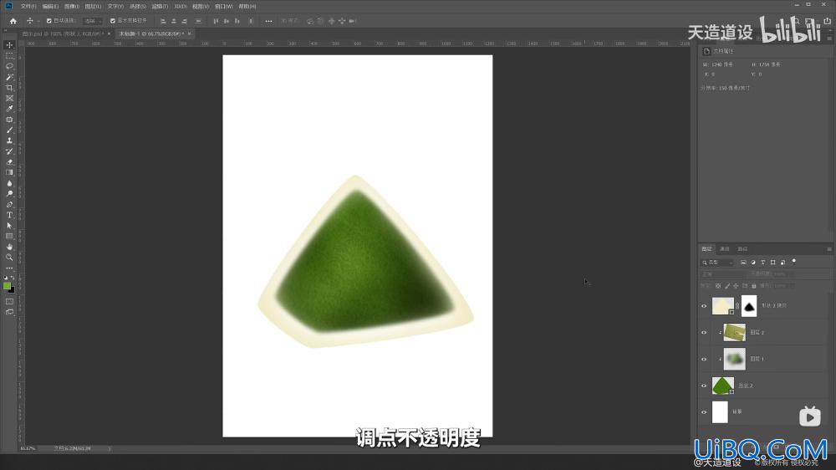
Task: Select the Eyedropper tool
Action: pos(9,109)
